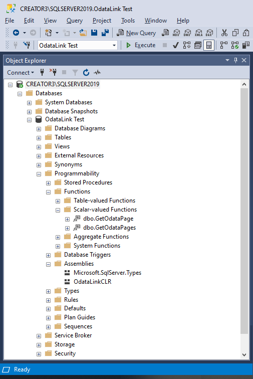
Task: Pin Object Explorer with Auto Hide pushpin
Action: click(x=236, y=60)
